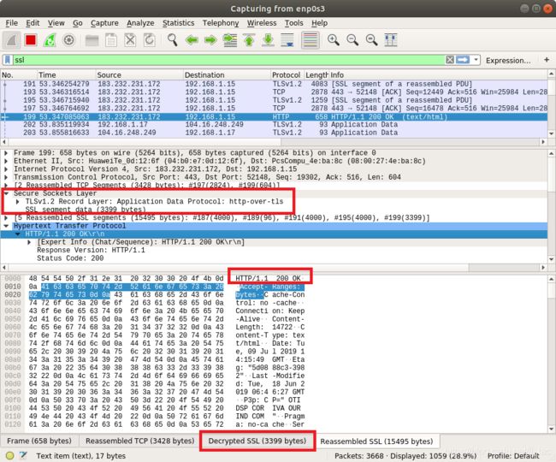Sort by Protocol column header

(x=287, y=74)
